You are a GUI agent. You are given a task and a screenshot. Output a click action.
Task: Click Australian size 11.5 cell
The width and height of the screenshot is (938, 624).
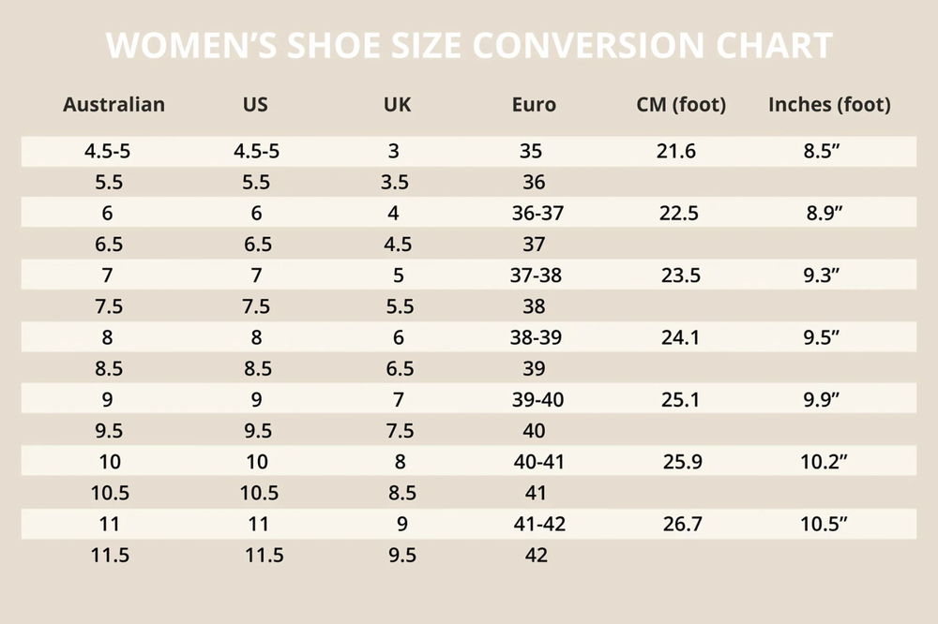[110, 555]
